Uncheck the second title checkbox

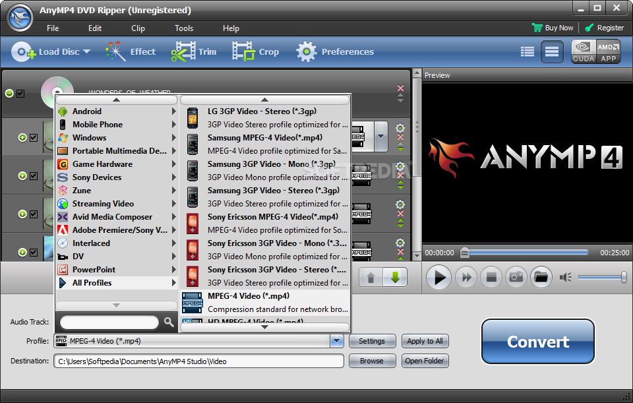tap(34, 175)
